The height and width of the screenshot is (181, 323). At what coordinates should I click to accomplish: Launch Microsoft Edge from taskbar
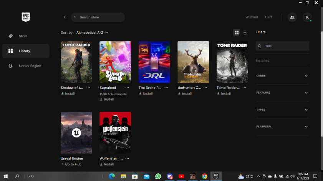(112, 176)
